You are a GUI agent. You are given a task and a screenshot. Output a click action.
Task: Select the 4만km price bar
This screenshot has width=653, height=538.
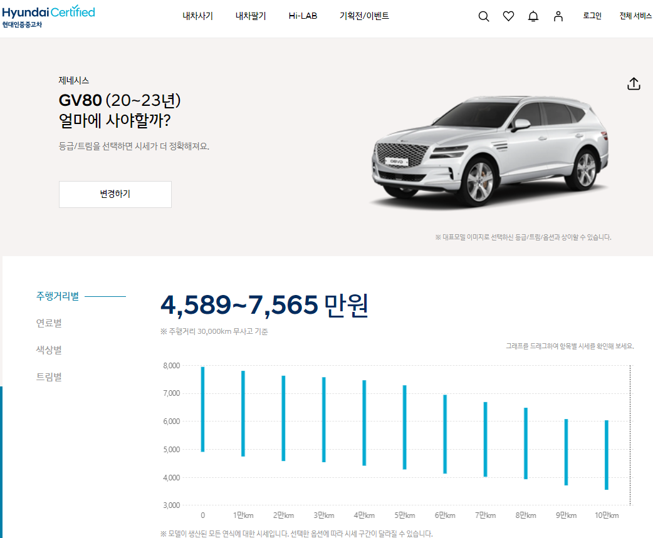tap(364, 423)
